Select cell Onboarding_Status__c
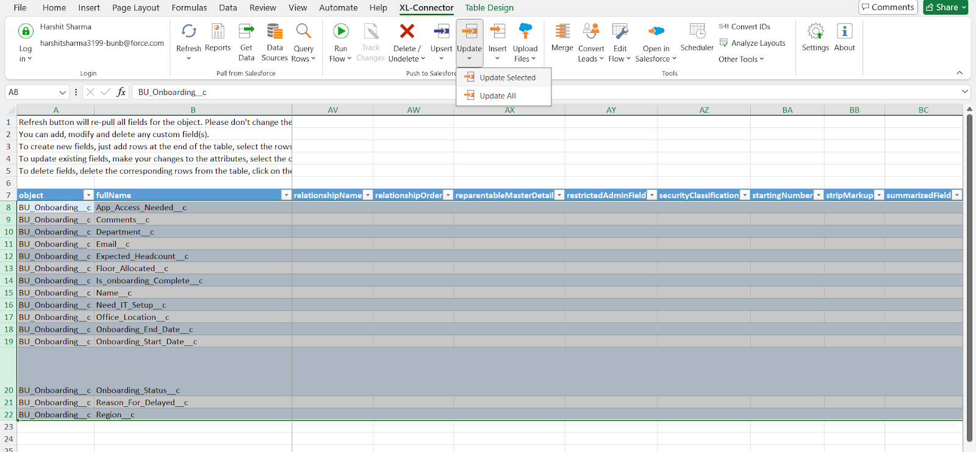The image size is (976, 452). [193, 372]
